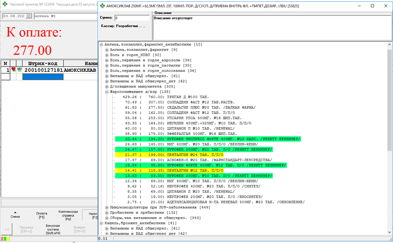Image resolution: width=393 pixels, height=243 pixels.
Task: Select НУРОФЕН ФОРТЕ 400МГ. №12 row
Action: pyautogui.click(x=201, y=165)
